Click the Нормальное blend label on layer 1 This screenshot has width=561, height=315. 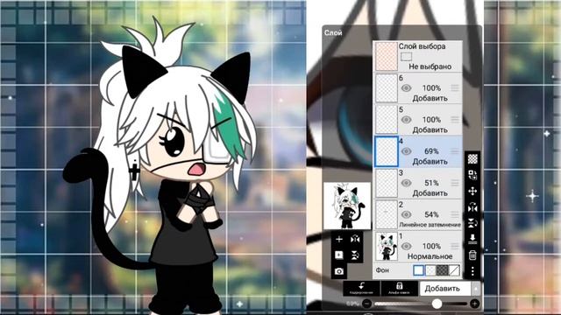point(430,256)
